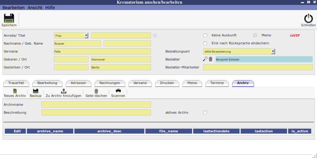Viewport: 317px width, 158px height.
Task: Open the Bearbeiten menu
Action: click(13, 8)
